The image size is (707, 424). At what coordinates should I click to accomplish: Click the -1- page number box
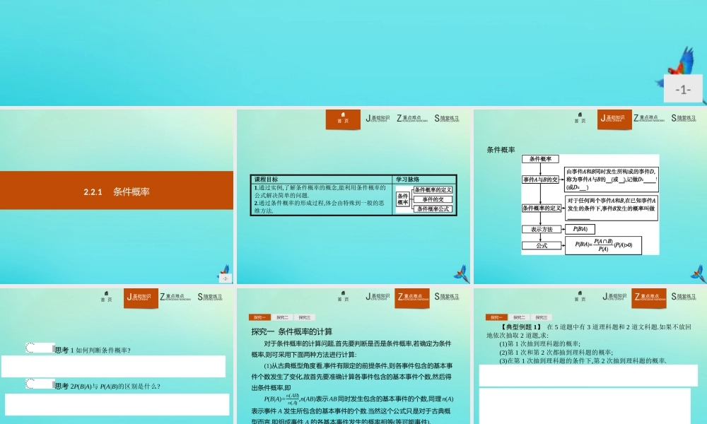click(x=683, y=89)
